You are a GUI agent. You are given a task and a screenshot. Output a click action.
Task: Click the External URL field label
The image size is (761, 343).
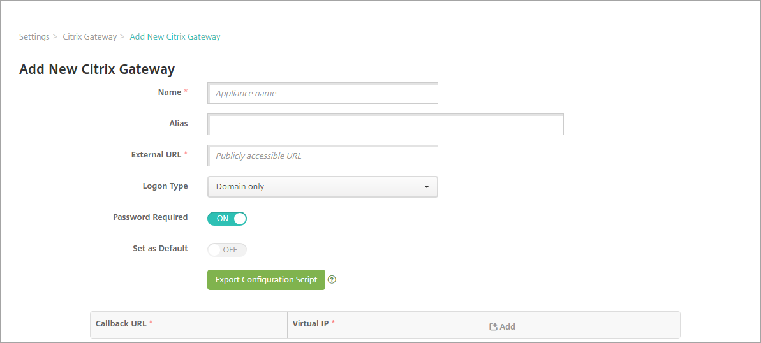click(x=156, y=154)
